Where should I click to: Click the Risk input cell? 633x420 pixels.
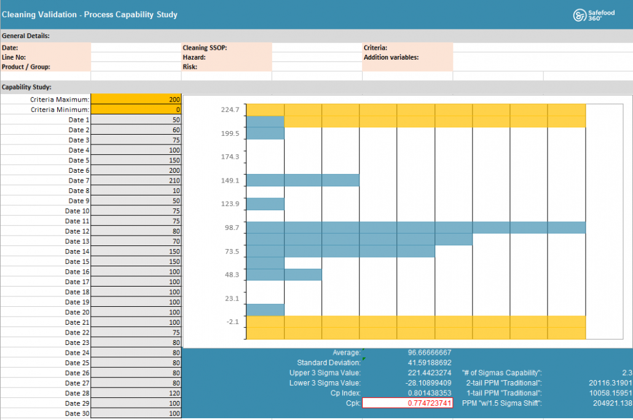316,66
